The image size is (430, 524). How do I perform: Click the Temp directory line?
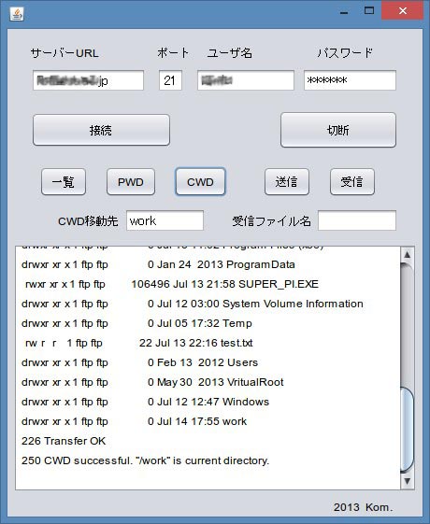[136, 323]
